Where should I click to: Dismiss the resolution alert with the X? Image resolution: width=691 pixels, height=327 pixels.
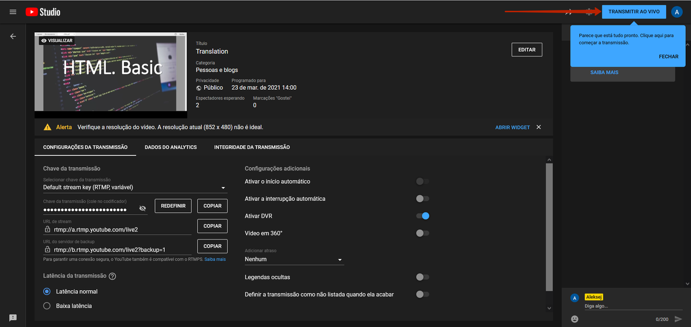click(x=539, y=127)
